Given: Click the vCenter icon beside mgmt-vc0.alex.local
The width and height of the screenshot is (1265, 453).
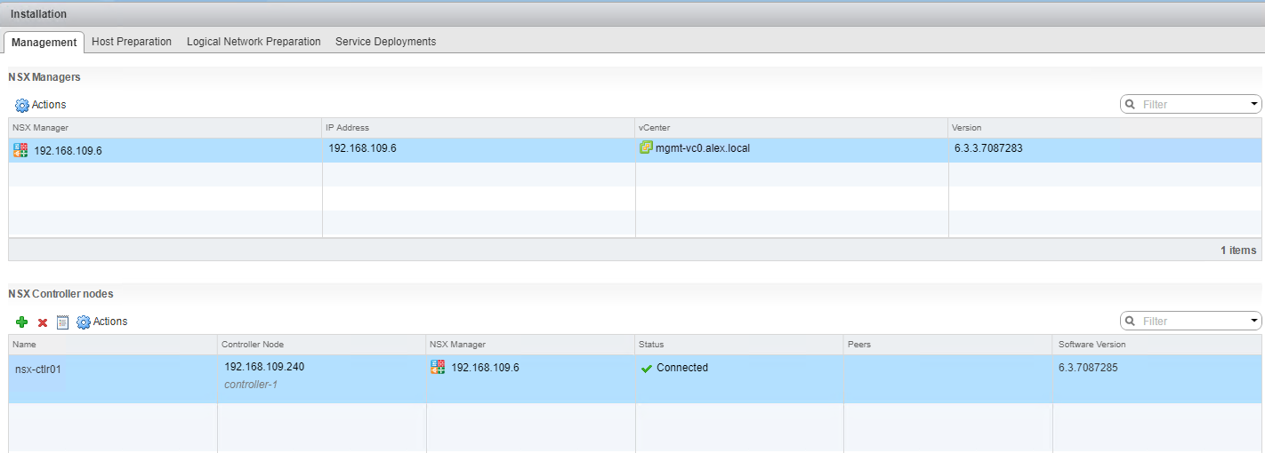Looking at the screenshot, I should click(x=646, y=148).
